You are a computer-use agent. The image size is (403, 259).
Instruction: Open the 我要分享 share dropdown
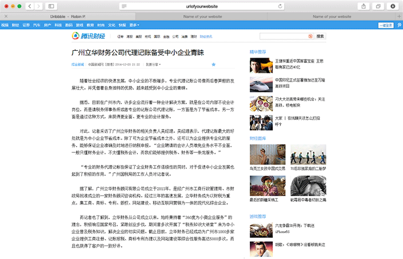153,64
